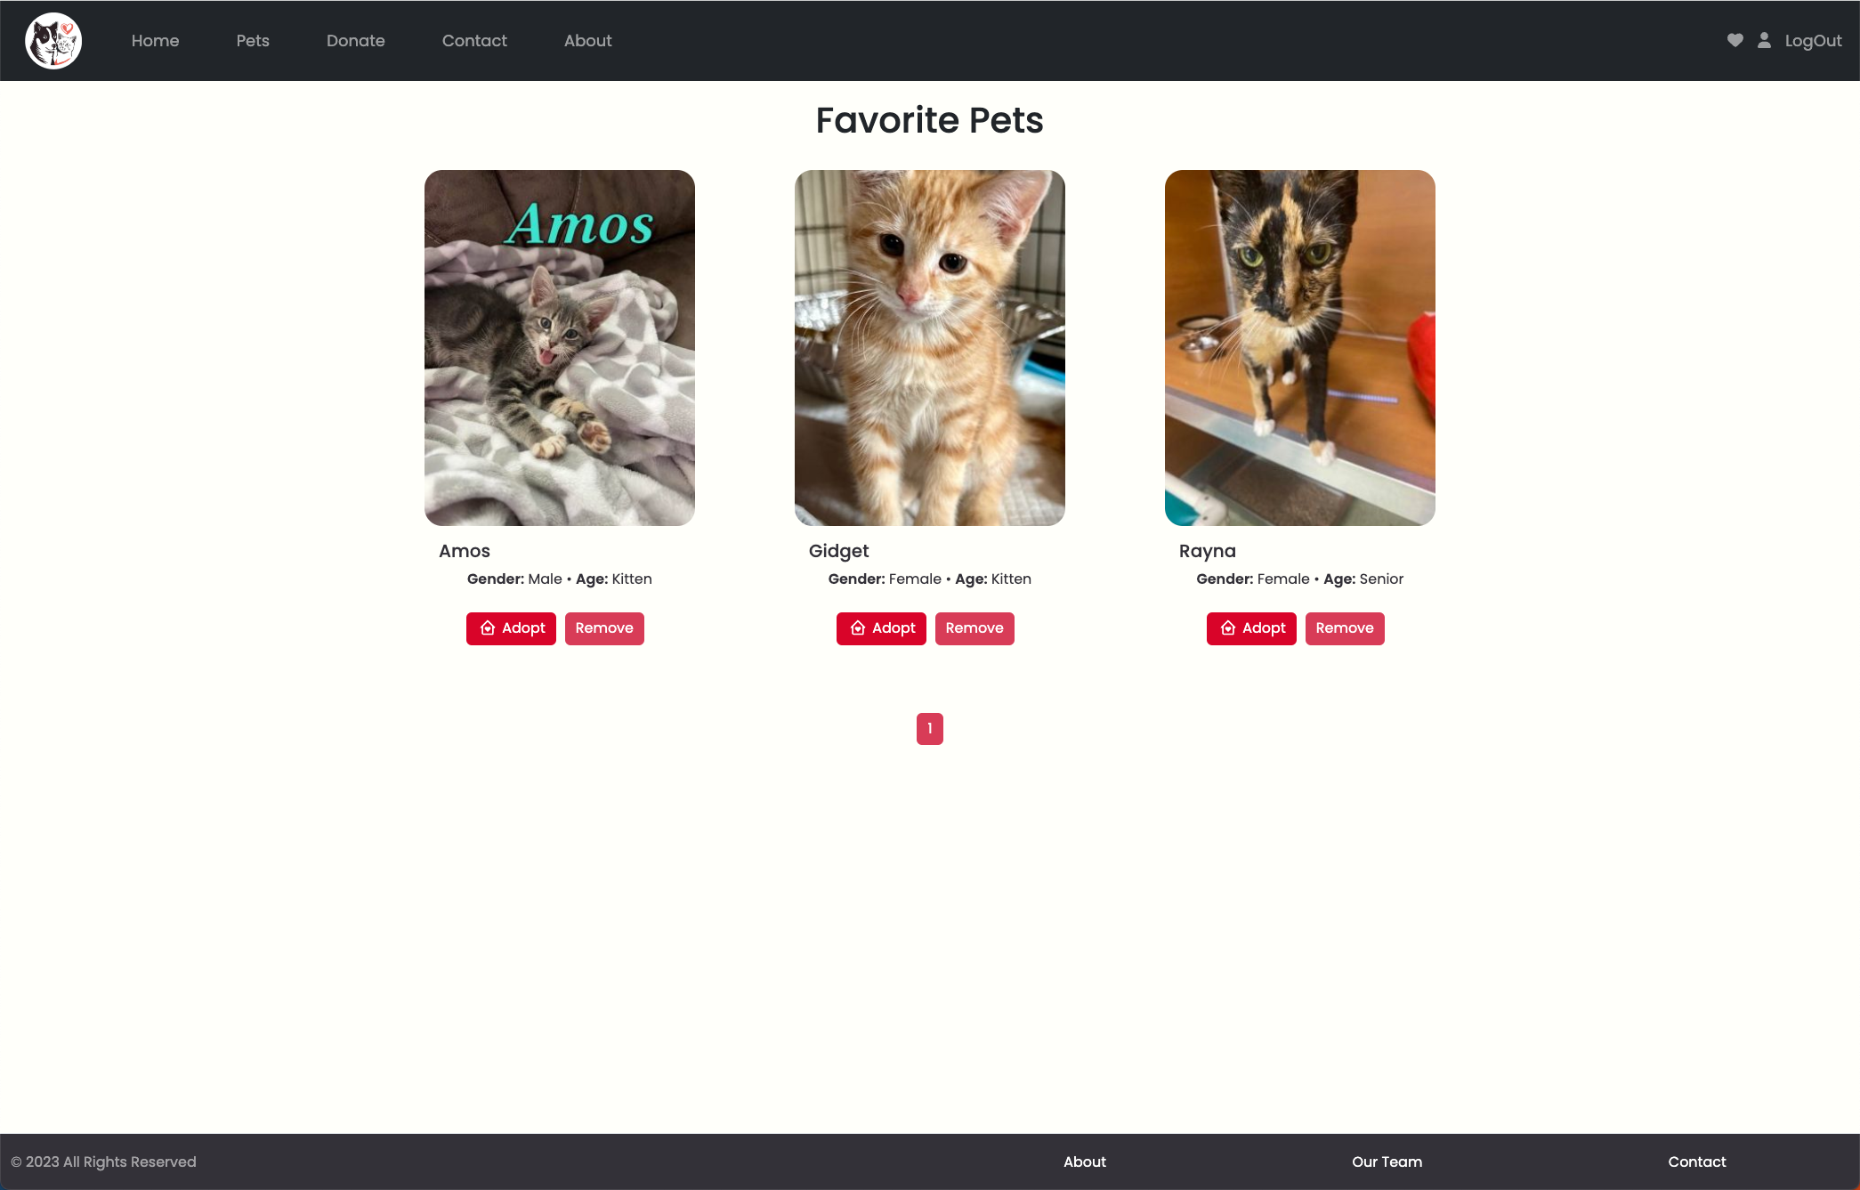Image resolution: width=1860 pixels, height=1190 pixels.
Task: Open Amos's kitten photo
Action: [560, 348]
